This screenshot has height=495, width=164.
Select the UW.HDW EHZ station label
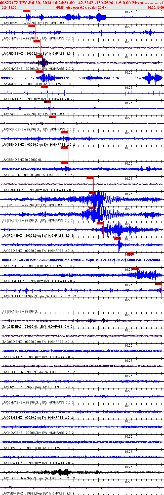click(38, 433)
